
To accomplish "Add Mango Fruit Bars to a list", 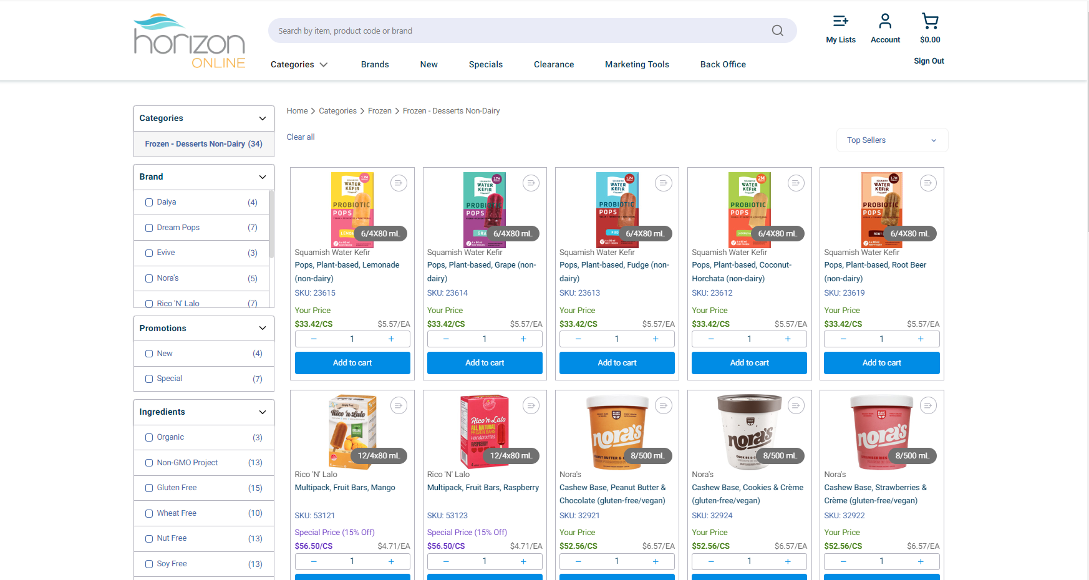I will pos(399,405).
